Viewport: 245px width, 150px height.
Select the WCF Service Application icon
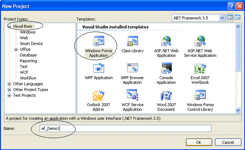133,95
